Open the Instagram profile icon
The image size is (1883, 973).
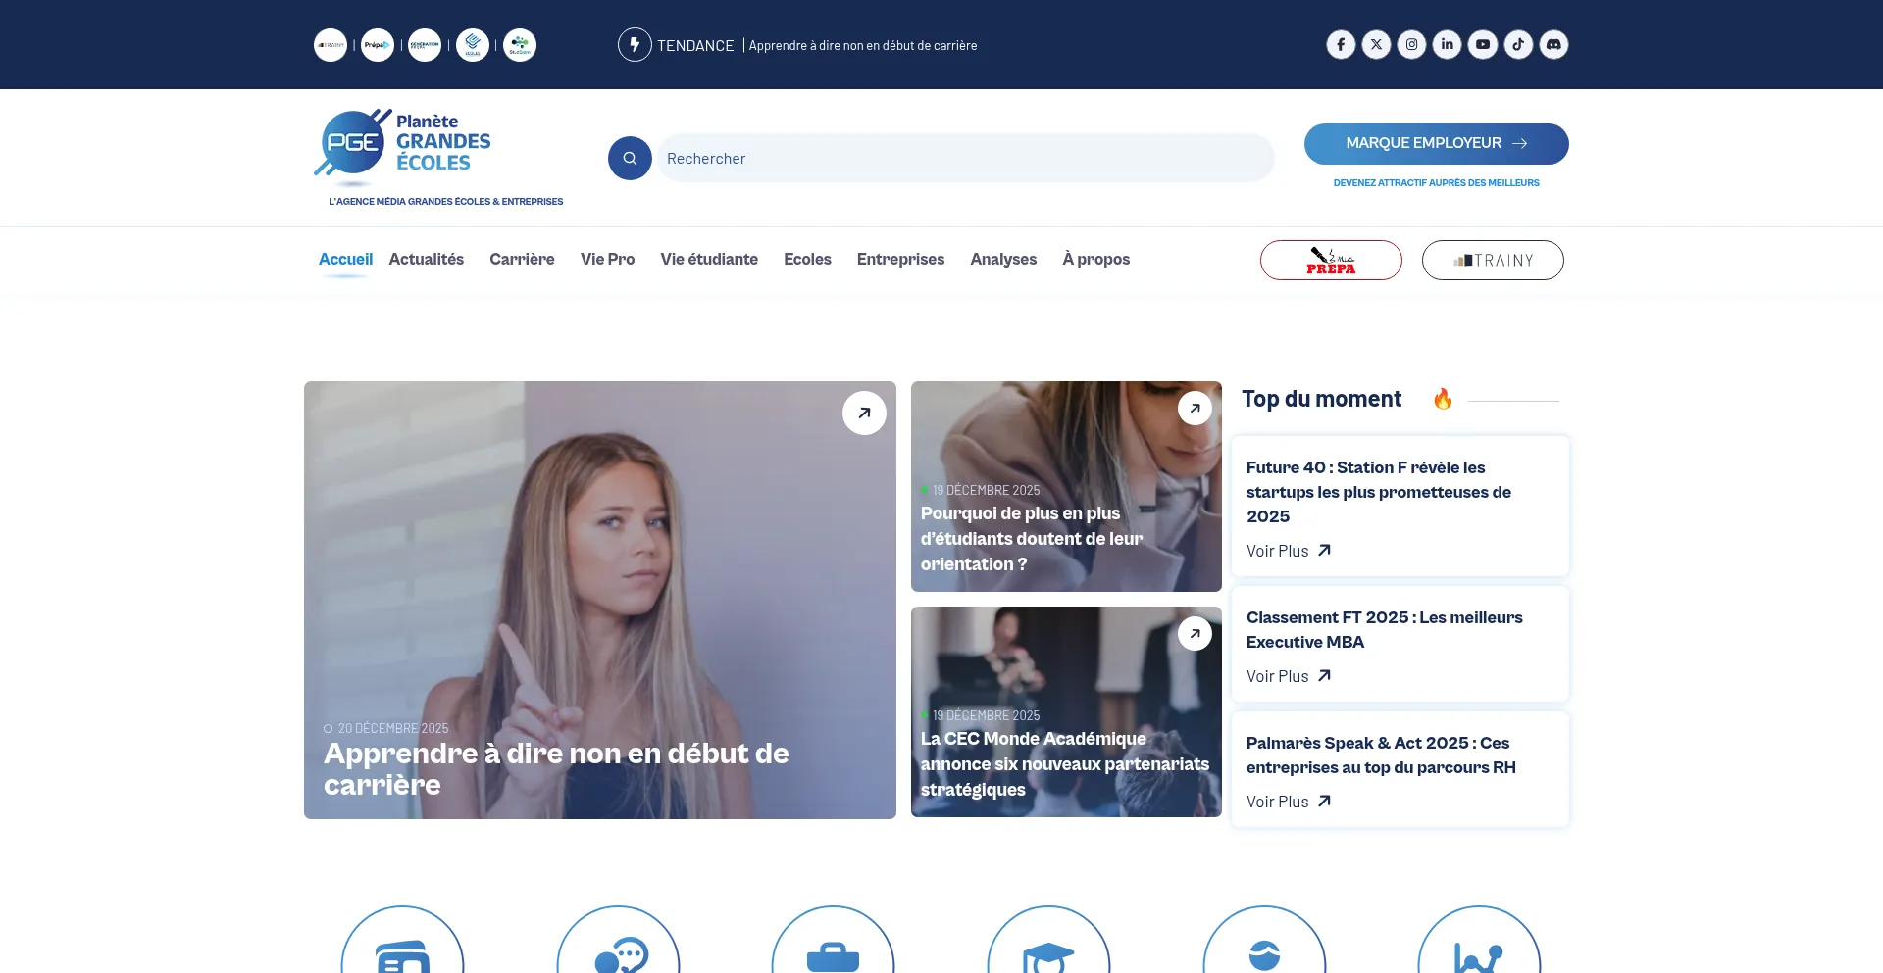tap(1411, 45)
